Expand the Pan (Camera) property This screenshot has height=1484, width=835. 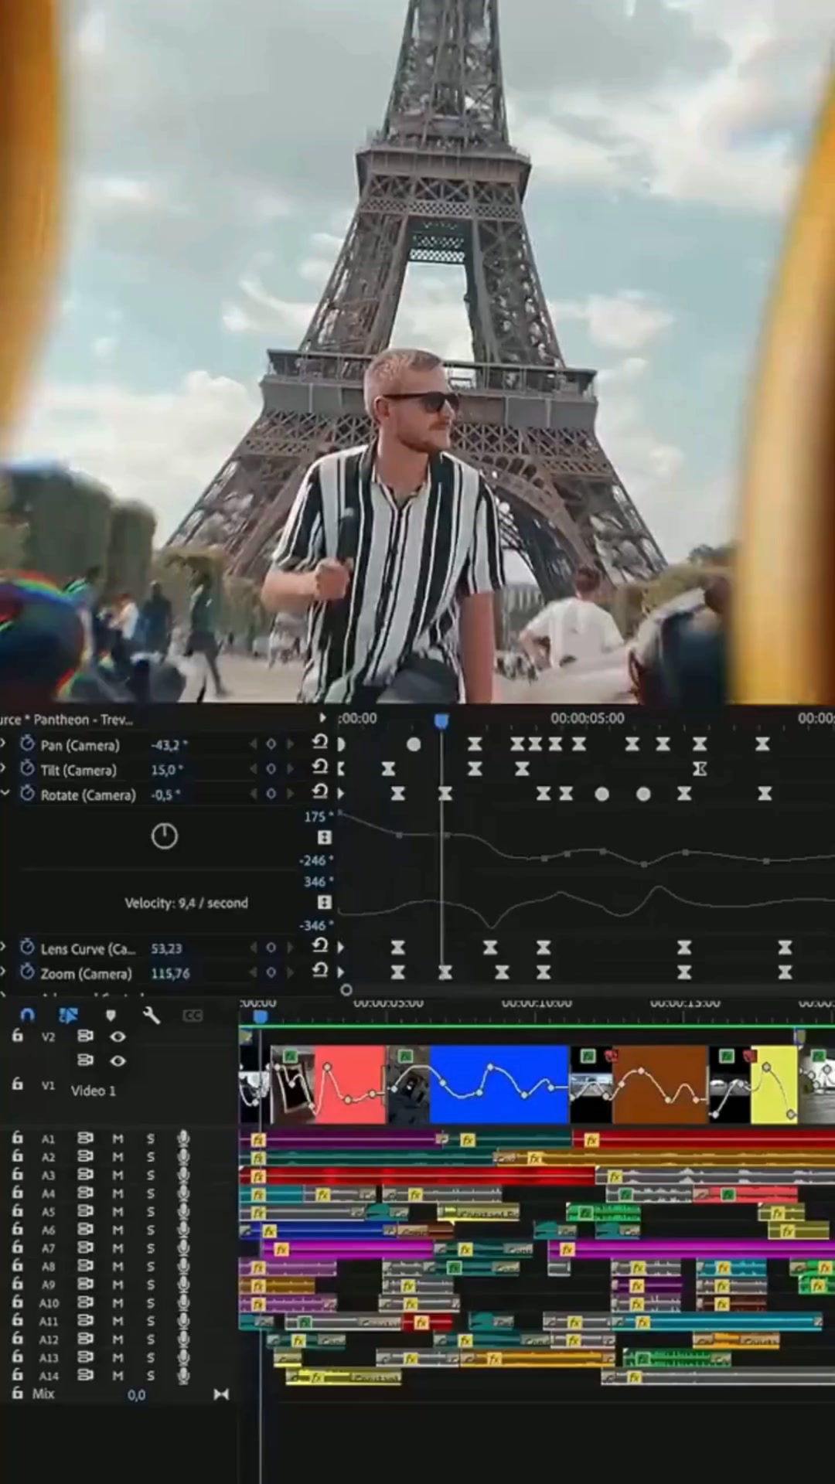[x=4, y=744]
